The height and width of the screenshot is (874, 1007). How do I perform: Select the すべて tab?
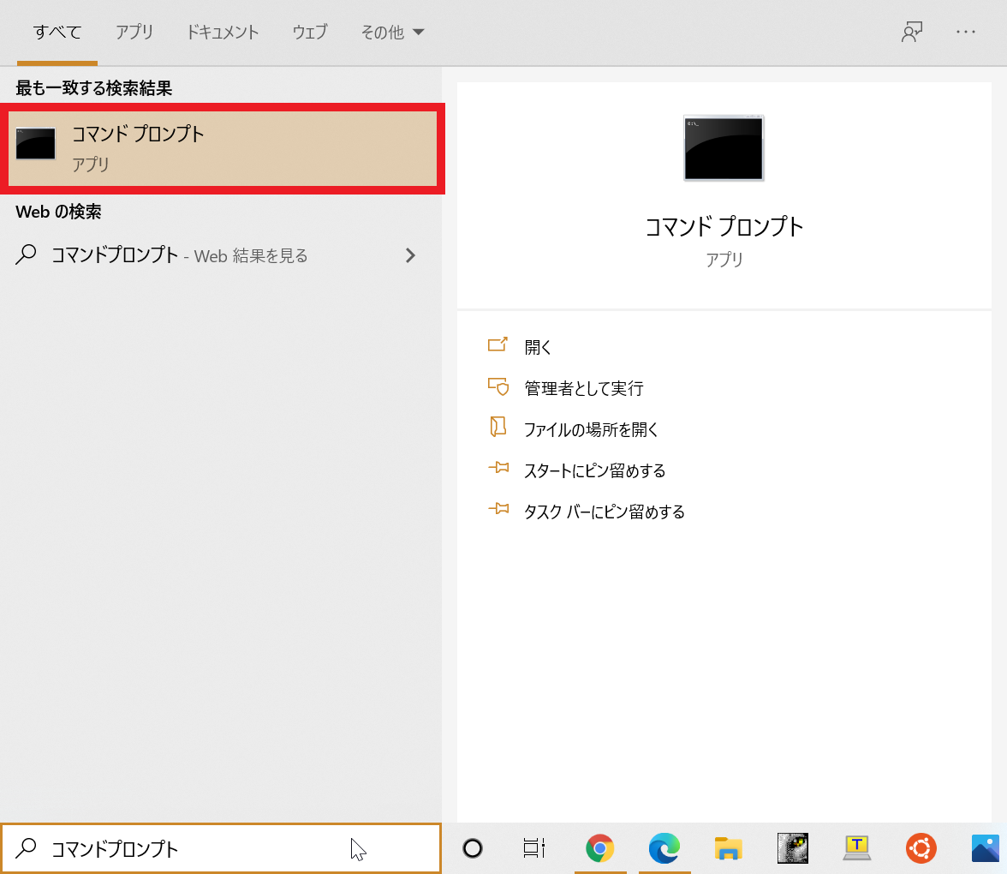(x=57, y=33)
